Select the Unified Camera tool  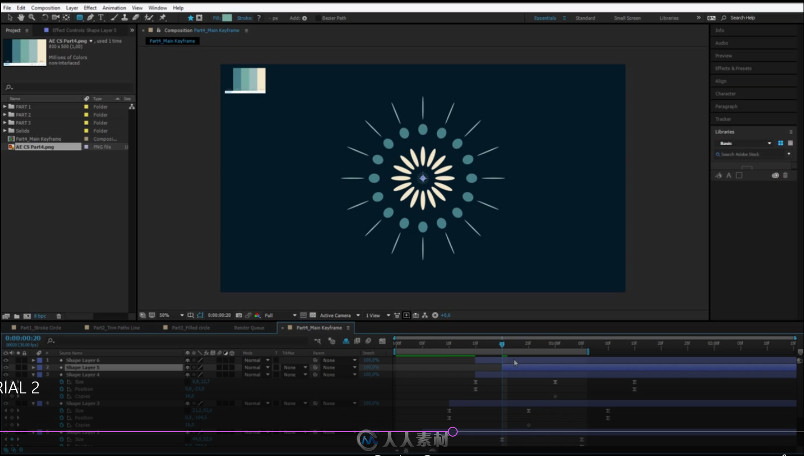pos(55,17)
